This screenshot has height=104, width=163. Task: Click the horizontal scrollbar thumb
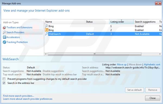point(95,54)
